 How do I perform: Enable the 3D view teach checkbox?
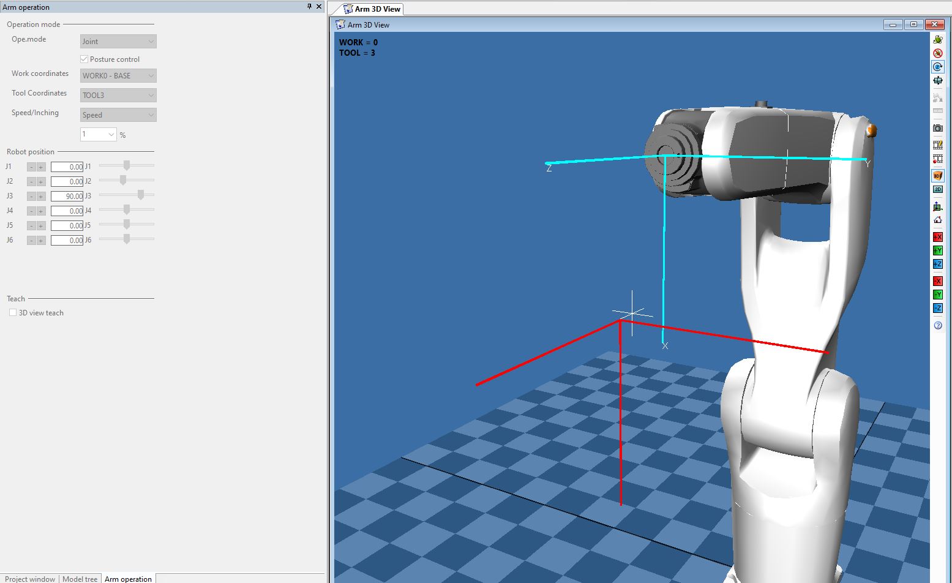[13, 313]
